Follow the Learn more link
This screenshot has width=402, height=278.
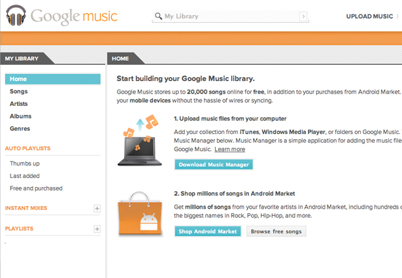click(x=229, y=149)
